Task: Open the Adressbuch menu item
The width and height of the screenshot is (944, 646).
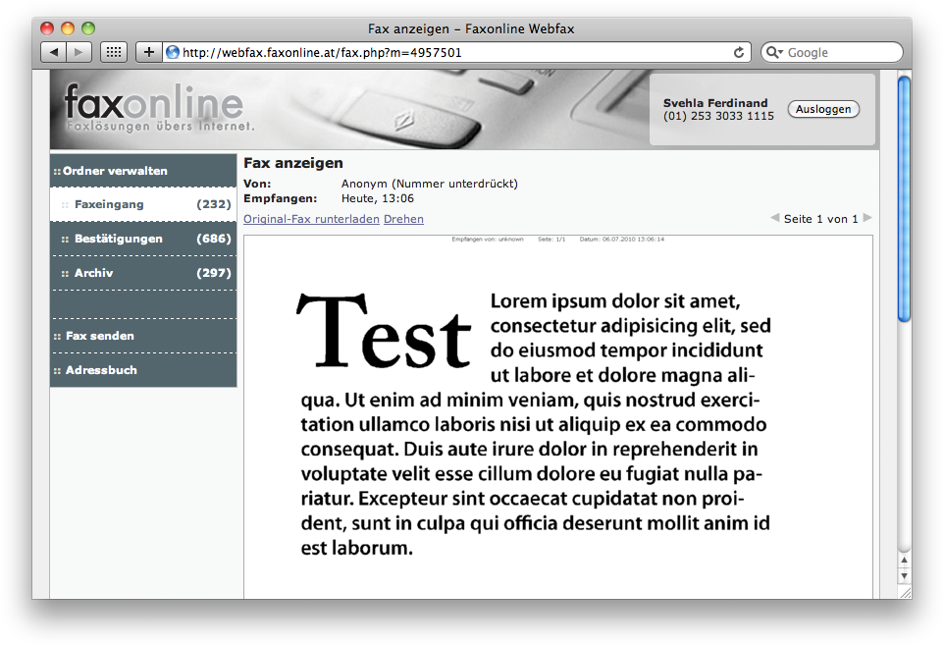Action: click(x=143, y=370)
